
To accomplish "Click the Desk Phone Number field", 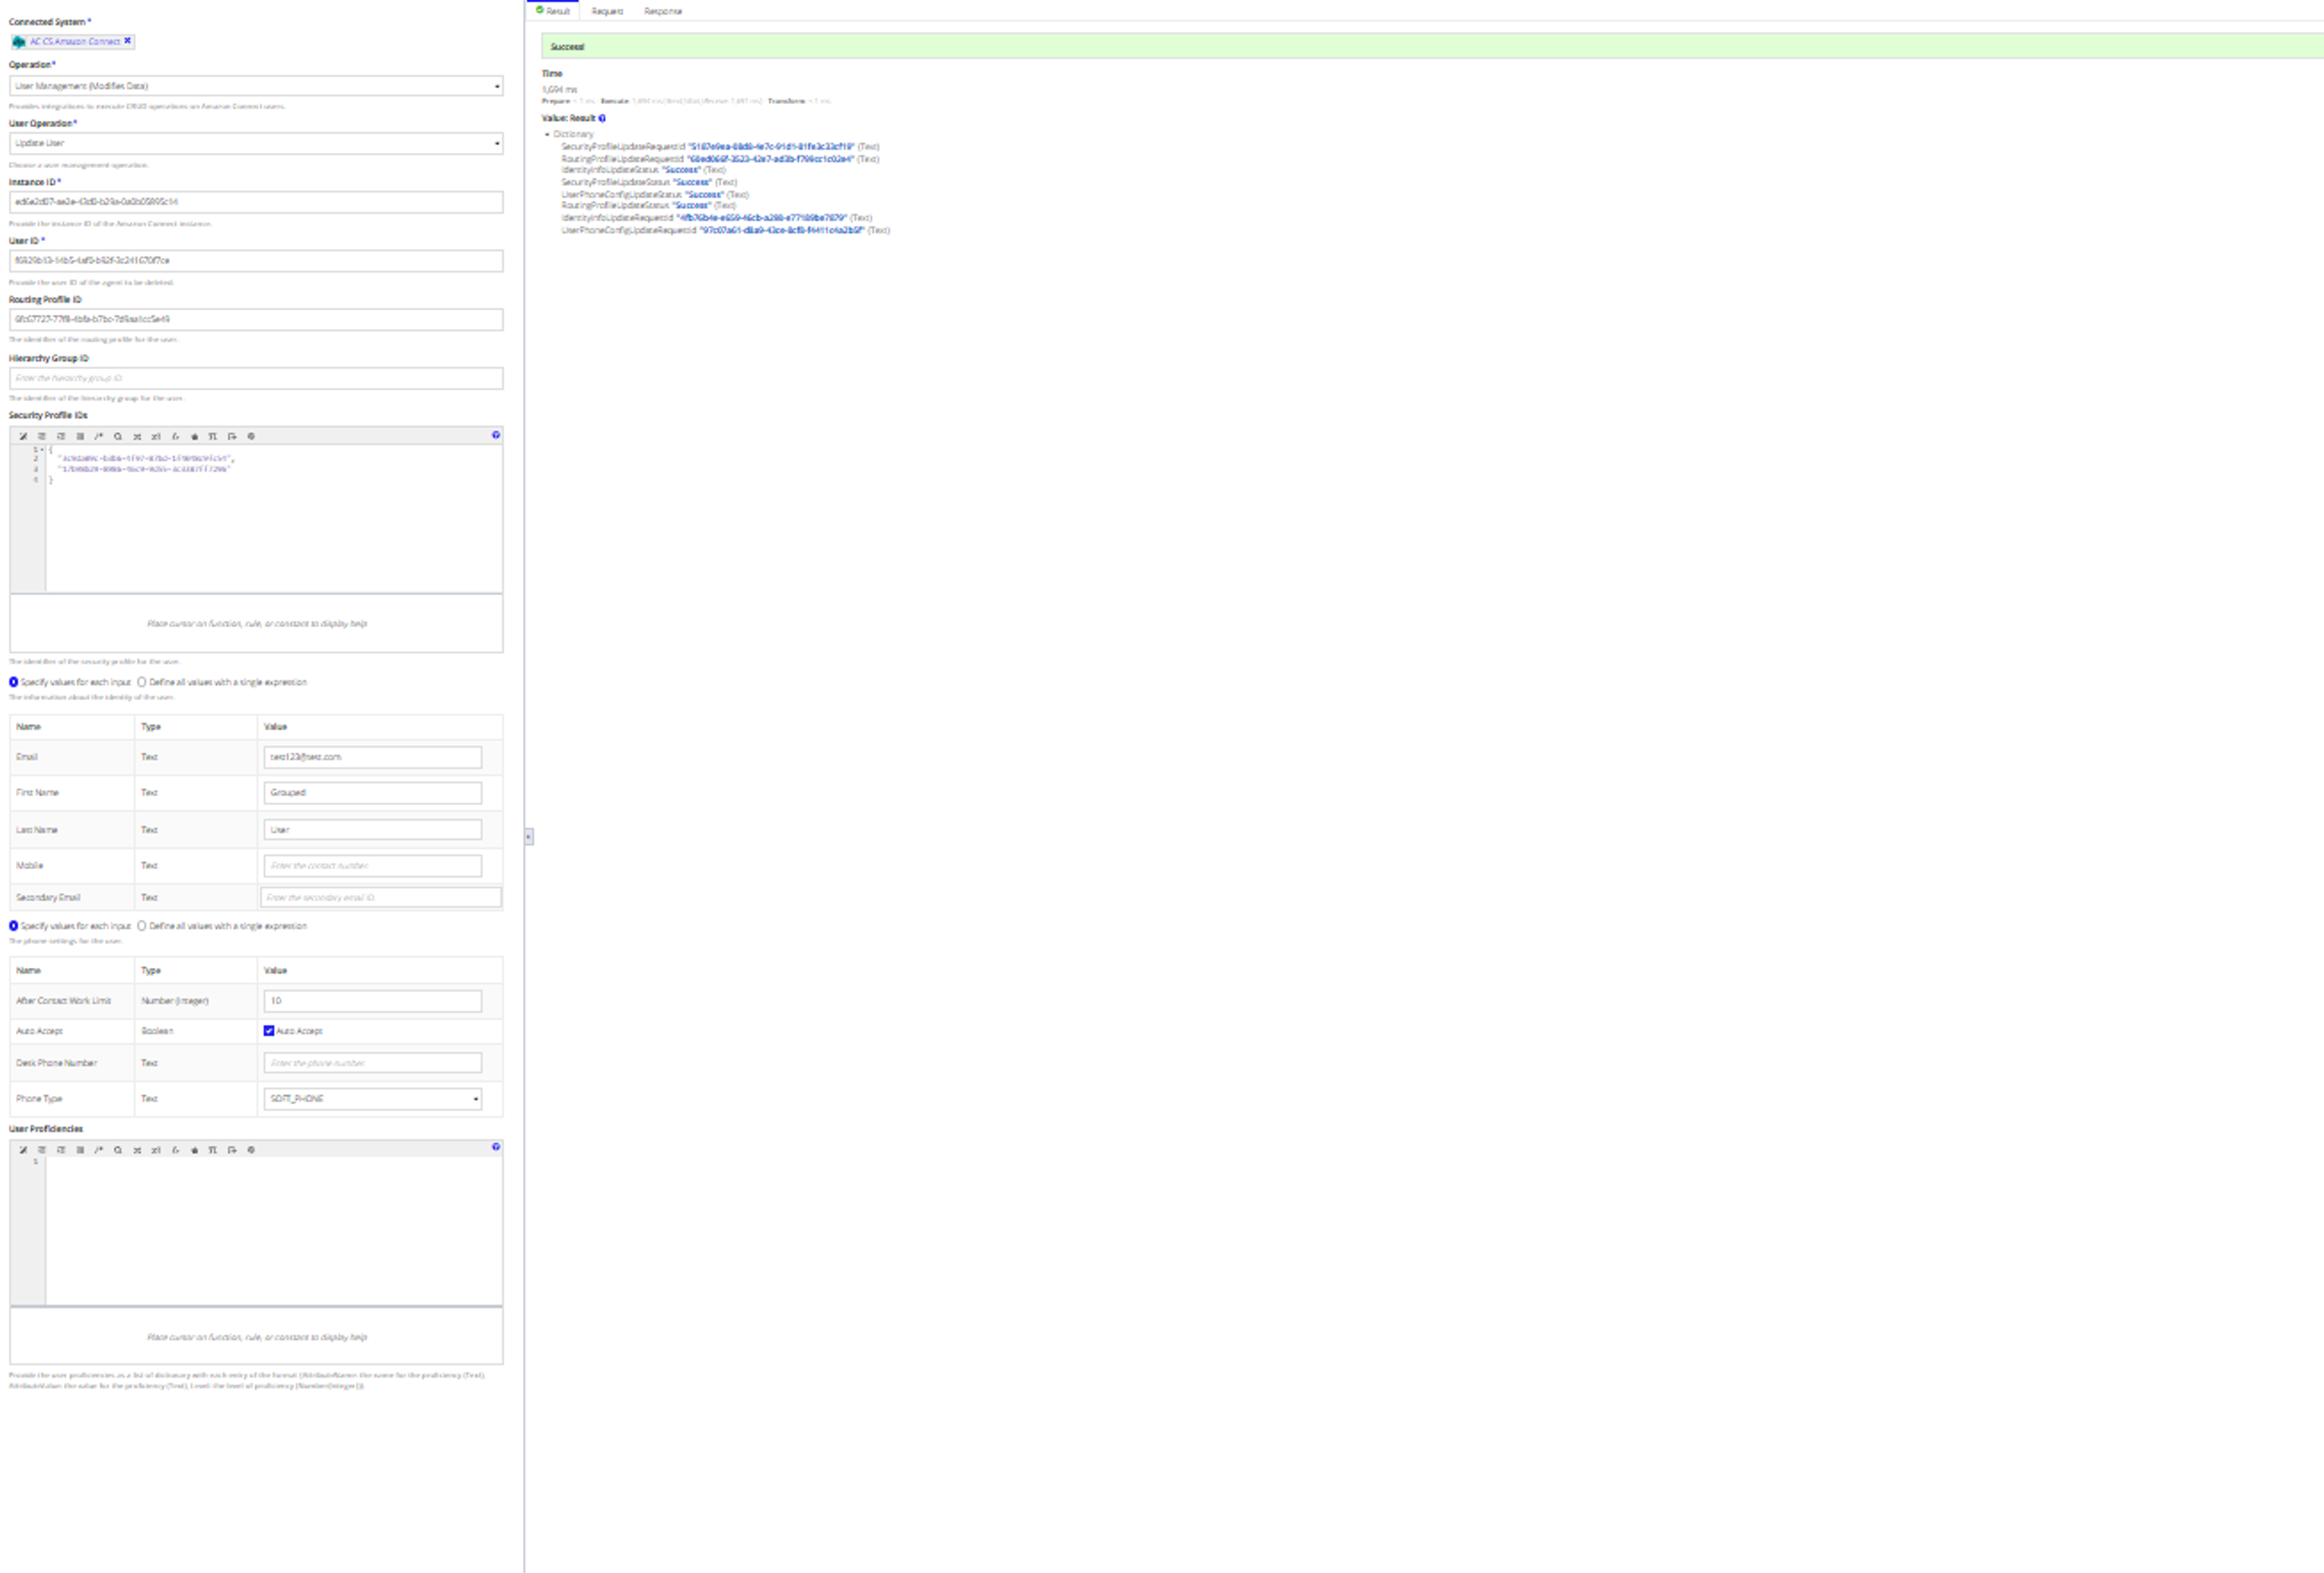I will 373,1063.
